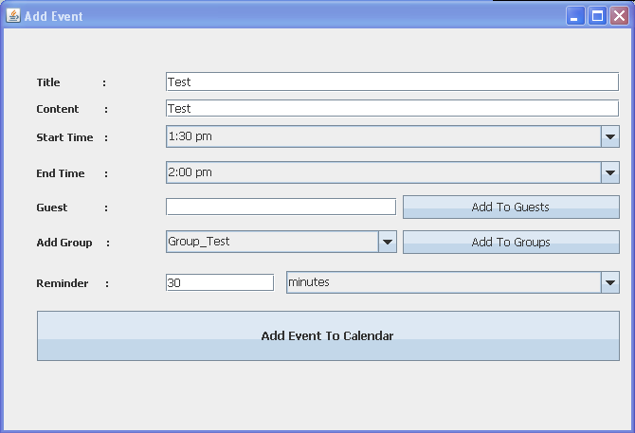Viewport: 635px width, 433px height.
Task: Close the Add Event window
Action: (x=619, y=16)
